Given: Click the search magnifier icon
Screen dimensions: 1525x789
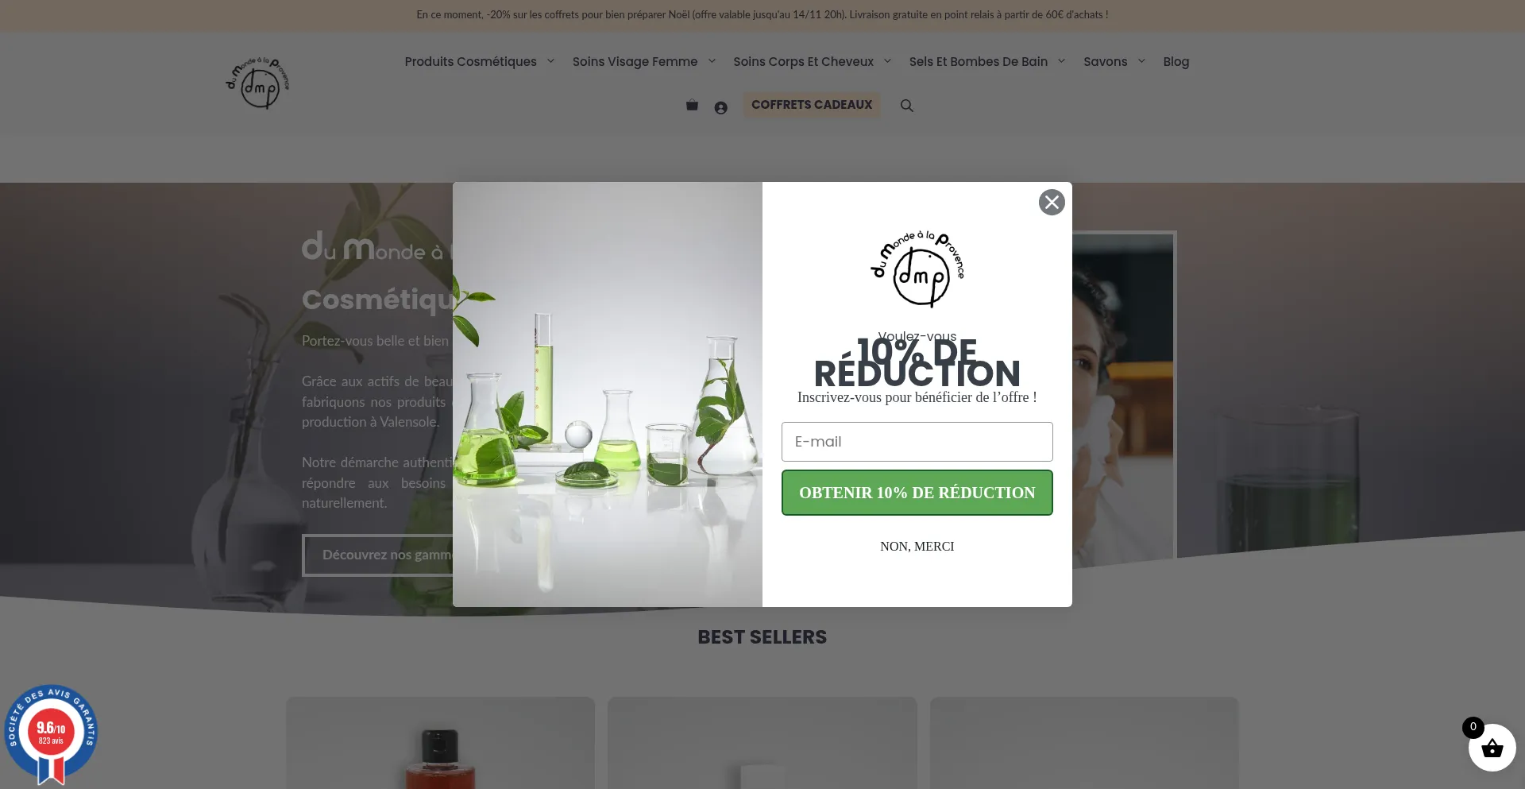Looking at the screenshot, I should pos(906,106).
